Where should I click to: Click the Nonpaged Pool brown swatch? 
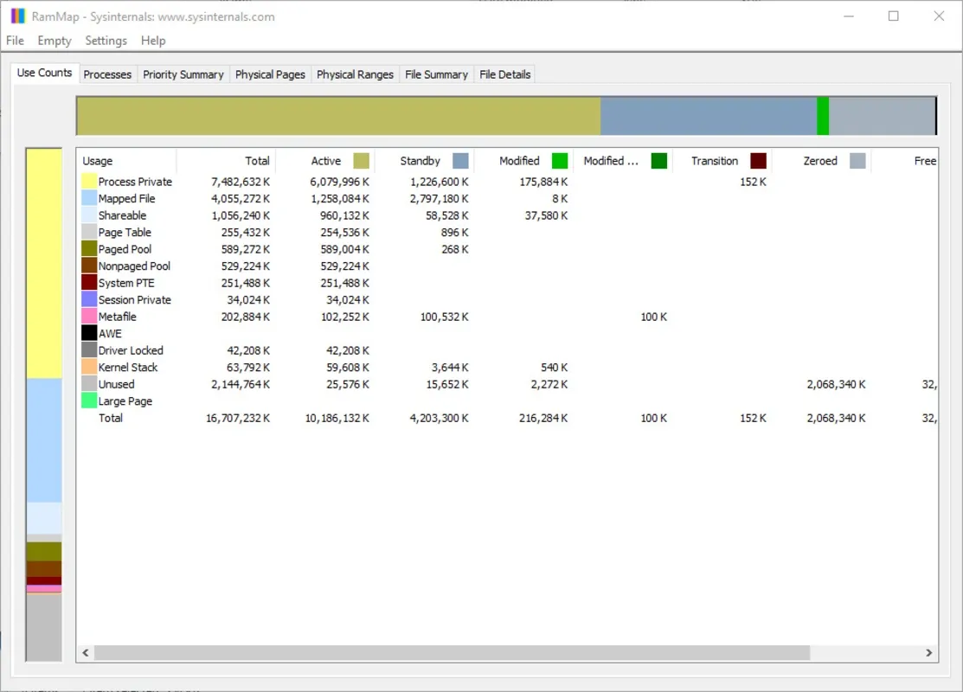pos(89,266)
